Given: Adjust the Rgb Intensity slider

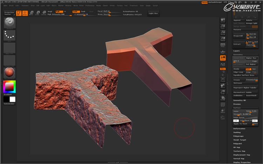Looking at the screenshot, I should pyautogui.click(x=60, y=15).
